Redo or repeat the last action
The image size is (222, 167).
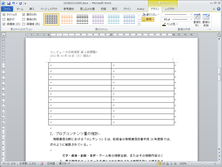tap(20, 3)
